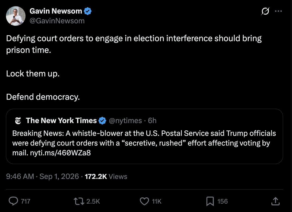The height and width of the screenshot is (212, 292).
Task: Click the Grok slashed-circle icon
Action: (265, 11)
